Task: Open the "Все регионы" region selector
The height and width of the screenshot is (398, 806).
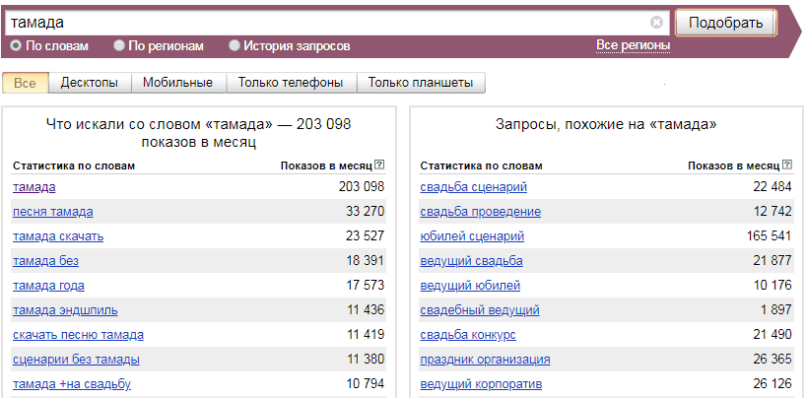Action: tap(633, 45)
